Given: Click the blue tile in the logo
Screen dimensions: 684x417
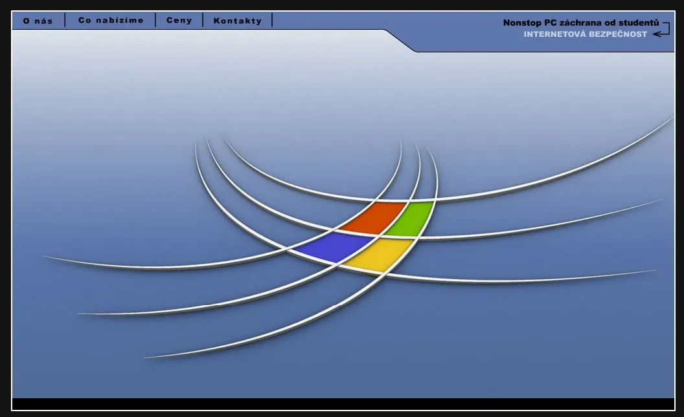Looking at the screenshot, I should [x=331, y=247].
